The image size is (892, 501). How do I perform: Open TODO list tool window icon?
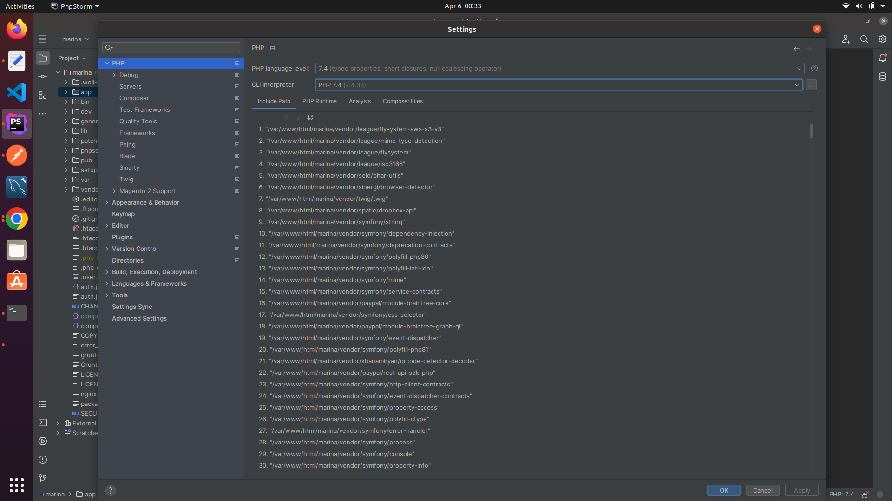click(43, 404)
